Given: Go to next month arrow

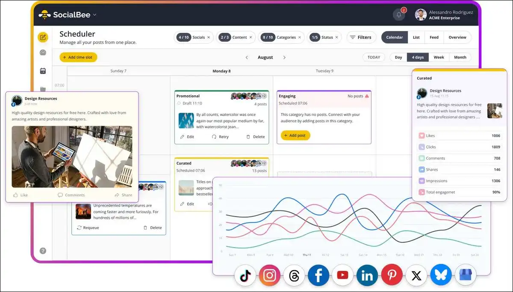Looking at the screenshot, I should click(x=284, y=57).
